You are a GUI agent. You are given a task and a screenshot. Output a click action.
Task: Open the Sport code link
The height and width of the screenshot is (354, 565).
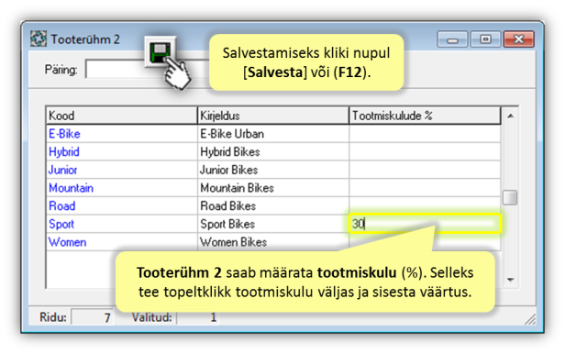(x=61, y=224)
